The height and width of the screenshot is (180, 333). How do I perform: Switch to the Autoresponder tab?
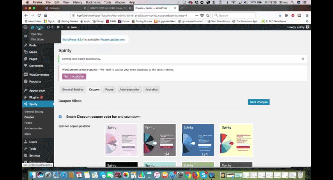(x=129, y=90)
